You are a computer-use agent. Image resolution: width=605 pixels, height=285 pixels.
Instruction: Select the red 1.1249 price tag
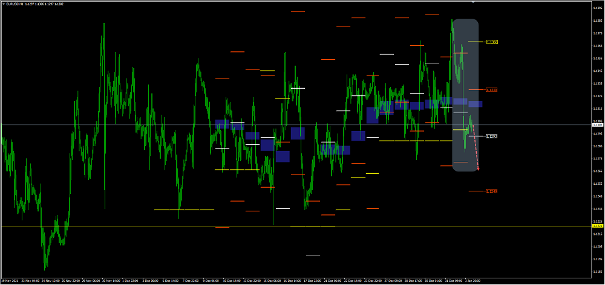tap(492, 191)
